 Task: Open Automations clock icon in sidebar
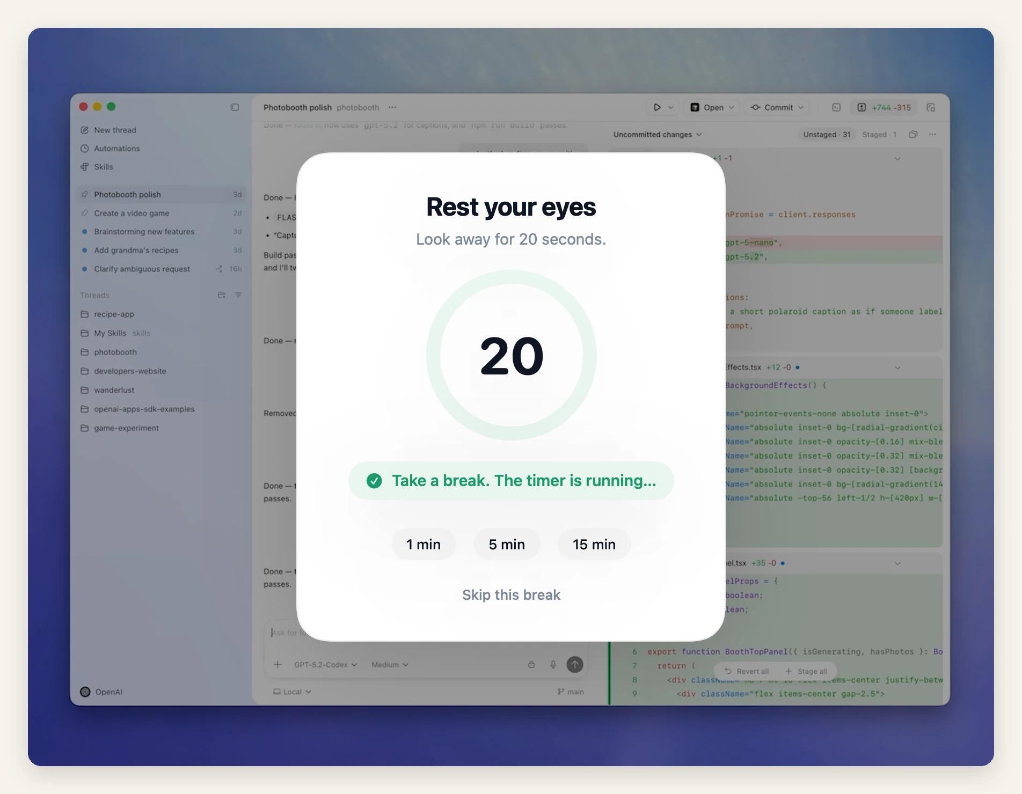[x=85, y=149]
